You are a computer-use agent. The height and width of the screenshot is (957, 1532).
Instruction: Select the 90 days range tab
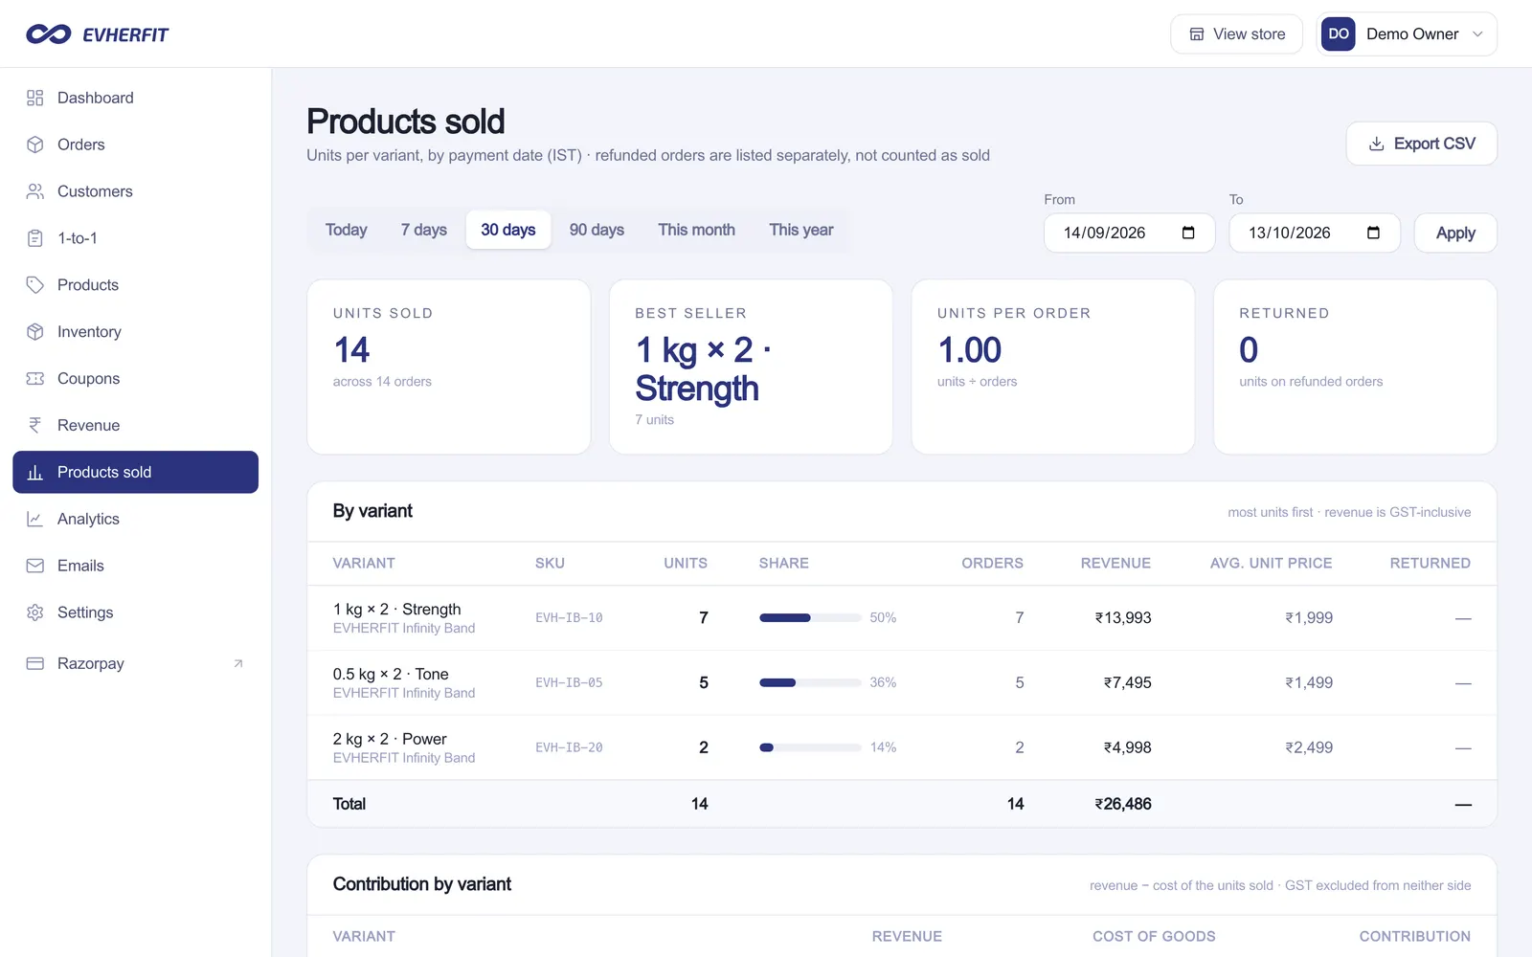coord(597,230)
